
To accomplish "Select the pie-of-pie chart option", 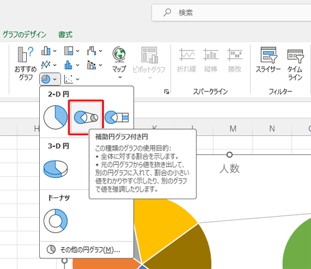I will 86,117.
